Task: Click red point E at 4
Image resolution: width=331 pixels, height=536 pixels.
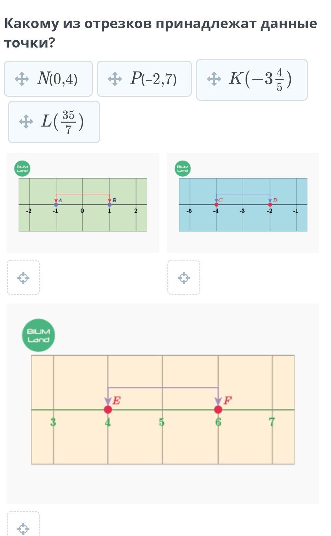Action: point(108,409)
